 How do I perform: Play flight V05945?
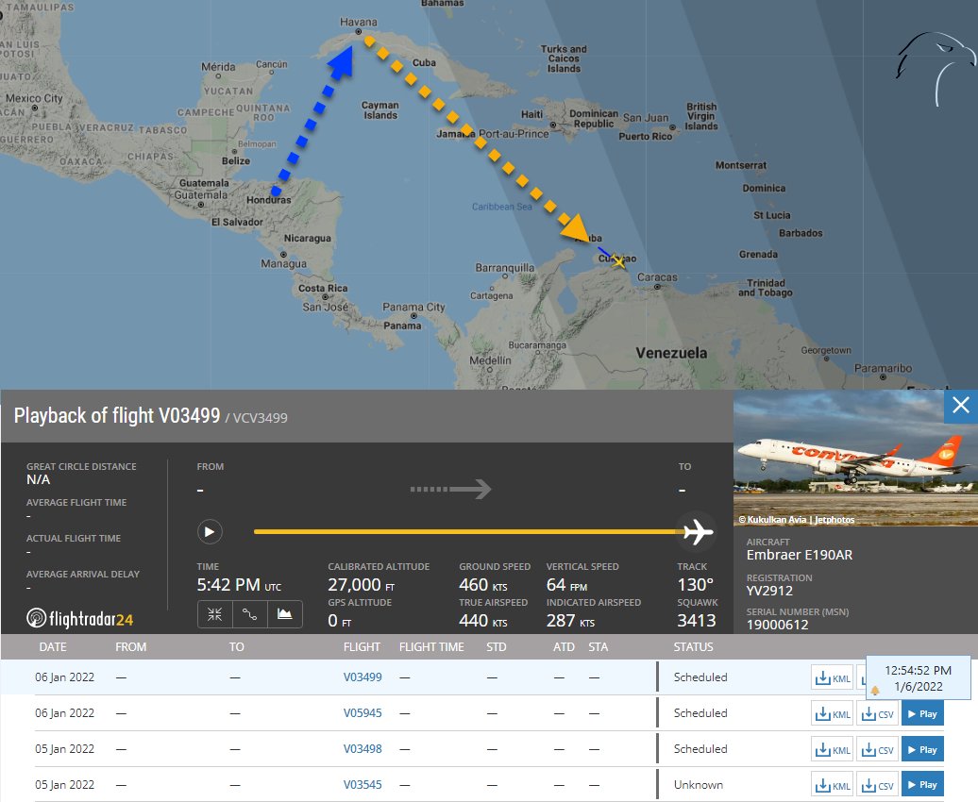click(922, 713)
